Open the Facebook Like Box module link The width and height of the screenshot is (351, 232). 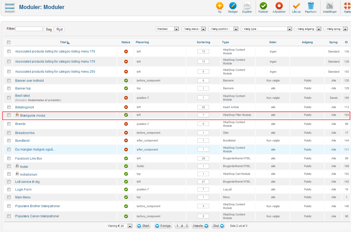click(x=28, y=159)
